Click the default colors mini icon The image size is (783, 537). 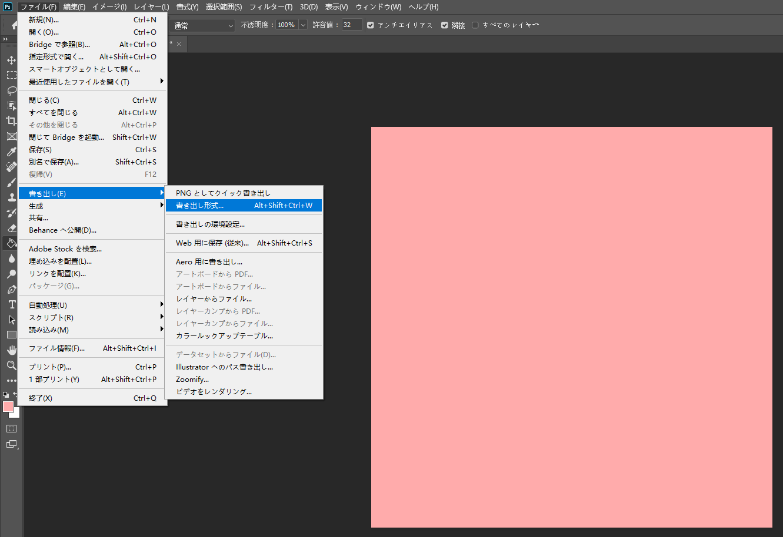click(6, 394)
